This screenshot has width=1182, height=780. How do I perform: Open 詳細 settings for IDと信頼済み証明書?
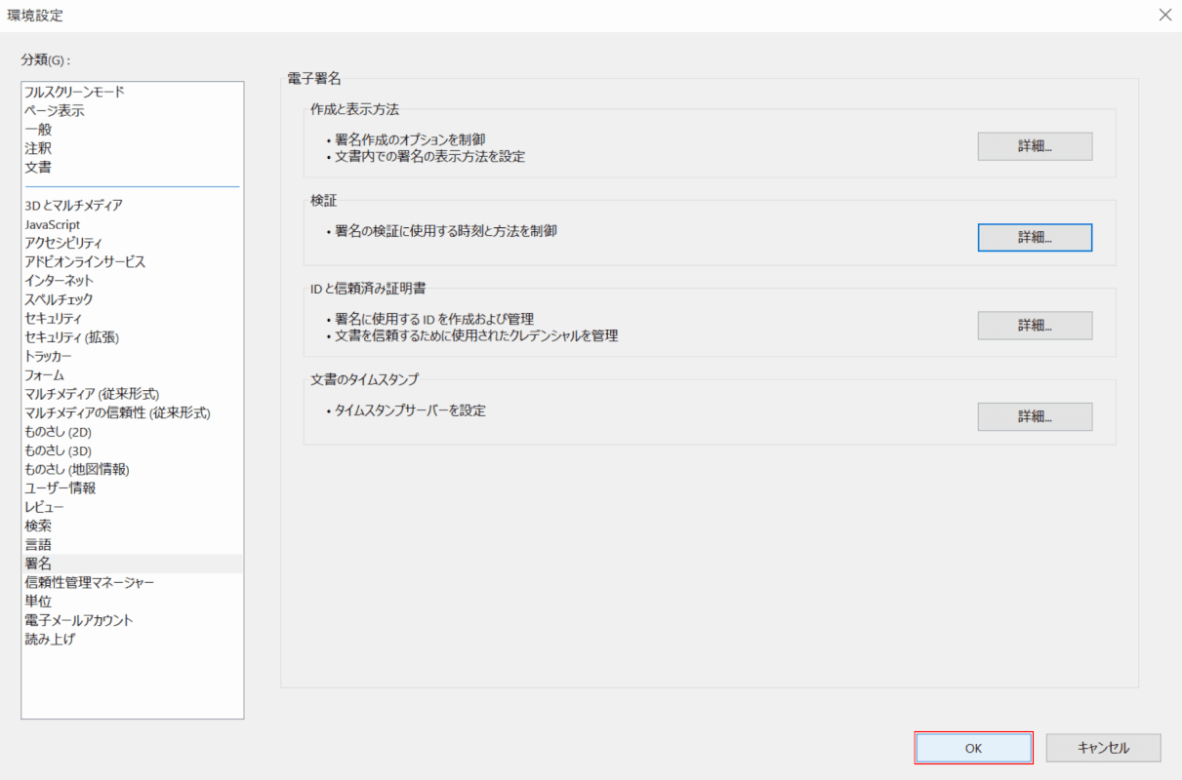pos(1035,325)
